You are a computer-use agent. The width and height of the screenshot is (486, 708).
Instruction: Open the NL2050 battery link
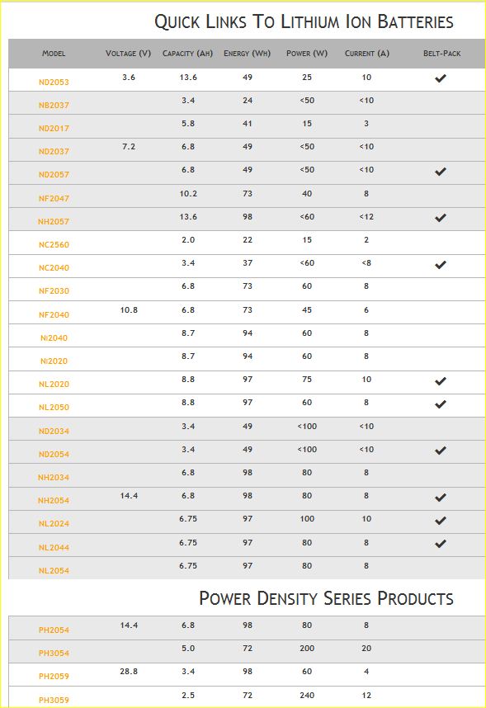(x=54, y=408)
